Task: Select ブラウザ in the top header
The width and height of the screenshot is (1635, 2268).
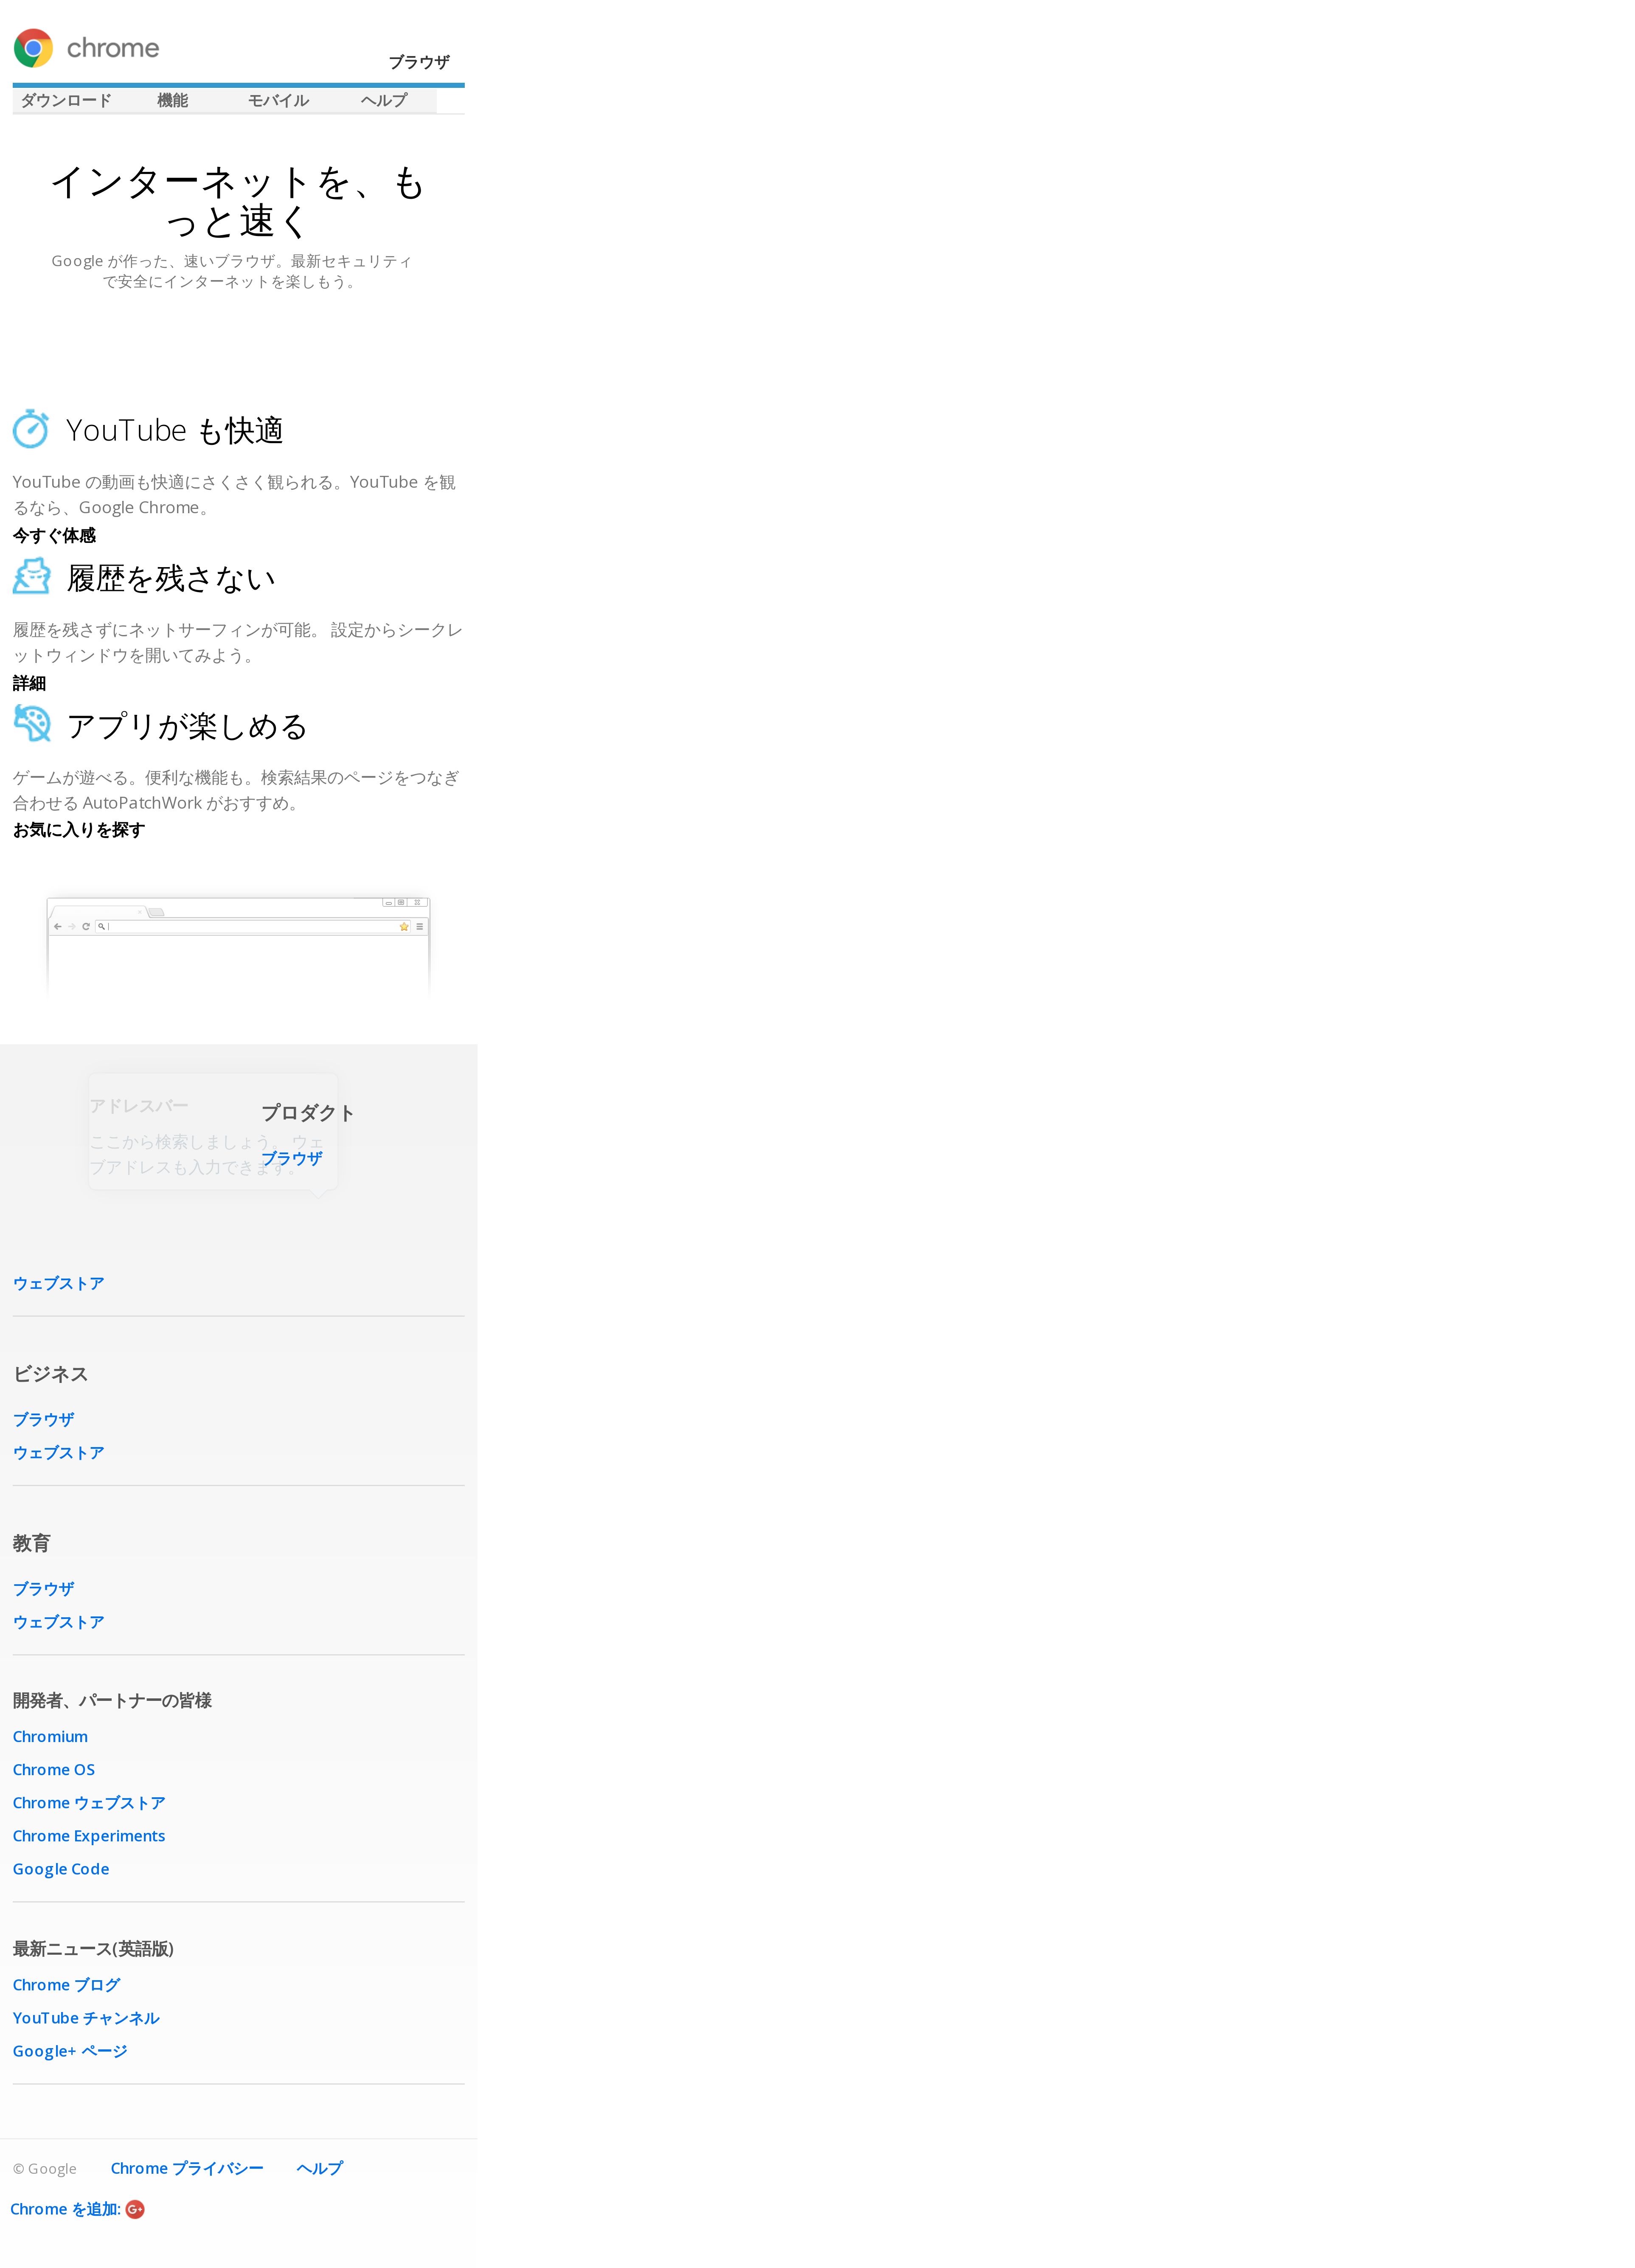Action: (419, 62)
